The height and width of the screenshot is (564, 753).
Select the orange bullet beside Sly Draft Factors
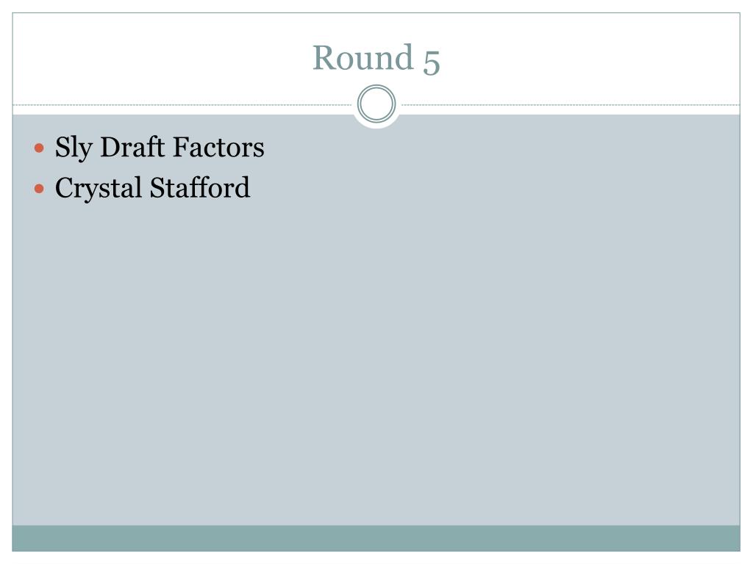tap(40, 148)
